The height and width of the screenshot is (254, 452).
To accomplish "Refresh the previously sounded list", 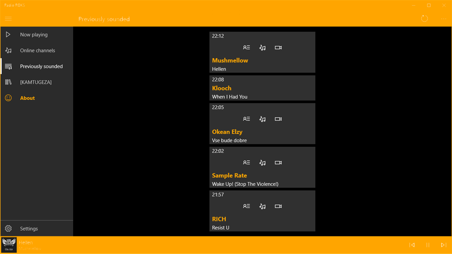I will coord(424,19).
